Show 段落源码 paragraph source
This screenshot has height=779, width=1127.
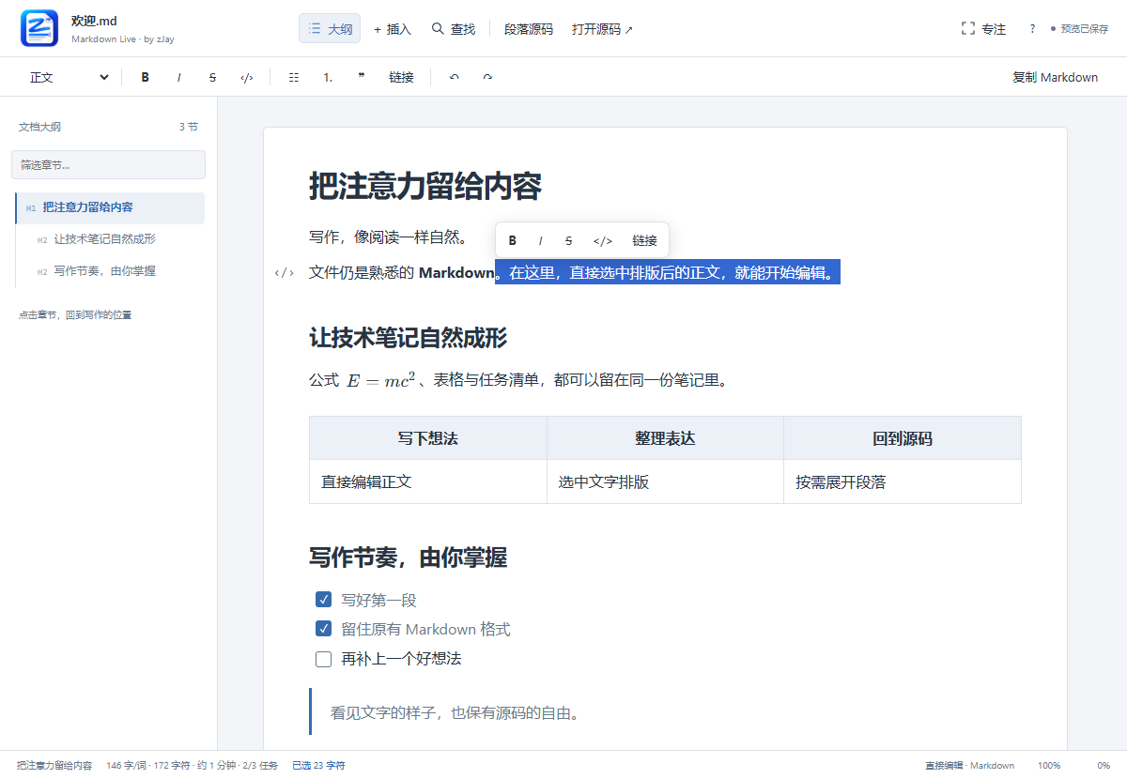coord(529,29)
